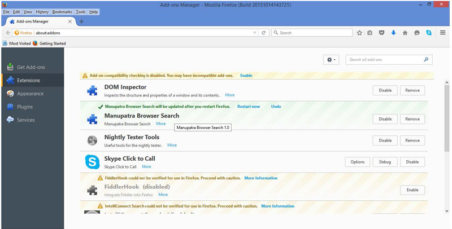Disable the Skype Click to Call extension
Image resolution: width=452 pixels, height=229 pixels.
(x=412, y=162)
